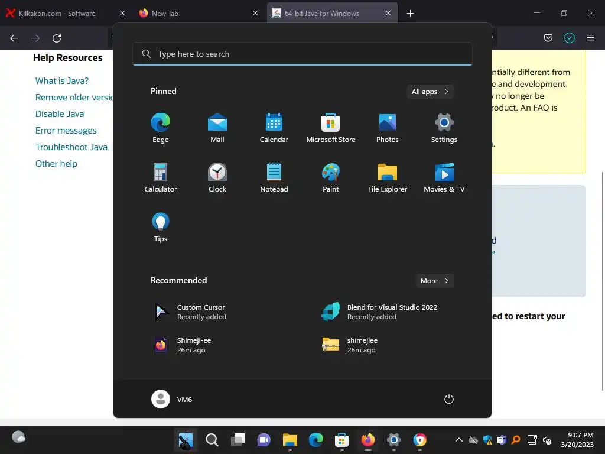
Task: Launch Movies & TV app
Action: tap(444, 177)
